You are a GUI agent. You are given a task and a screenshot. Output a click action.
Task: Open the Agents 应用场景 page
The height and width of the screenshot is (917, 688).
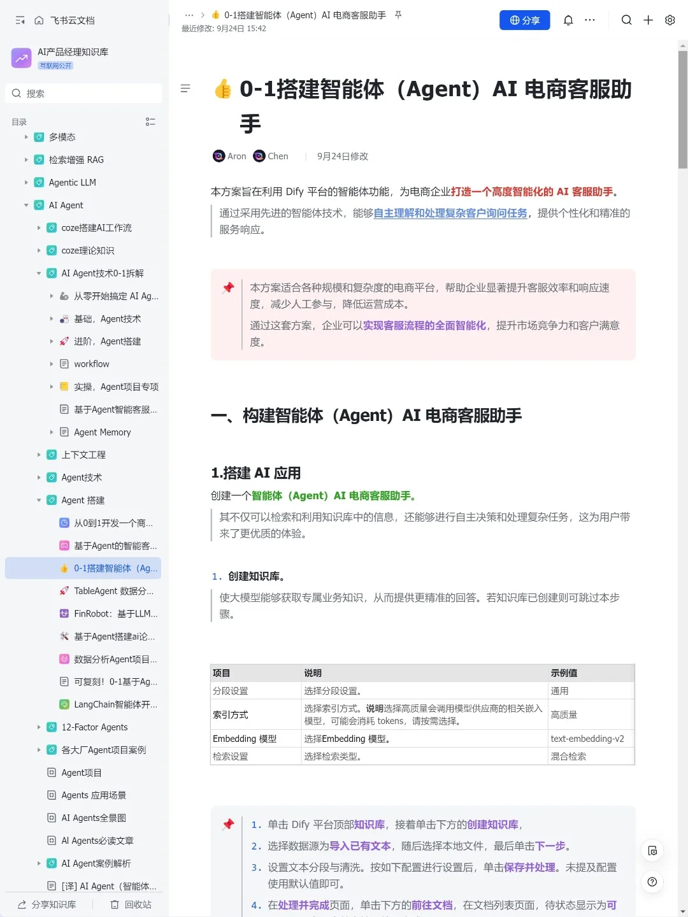[94, 795]
